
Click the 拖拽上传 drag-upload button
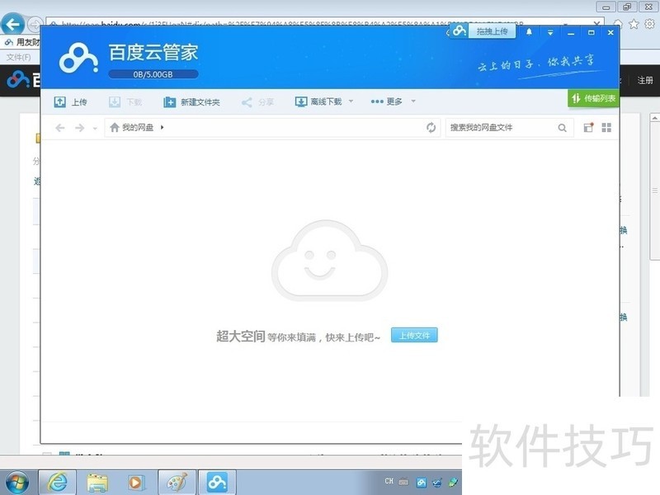click(491, 31)
